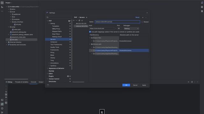204x114 pixels.
Task: Open the Terminal tool window icon
Action: coord(2,100)
